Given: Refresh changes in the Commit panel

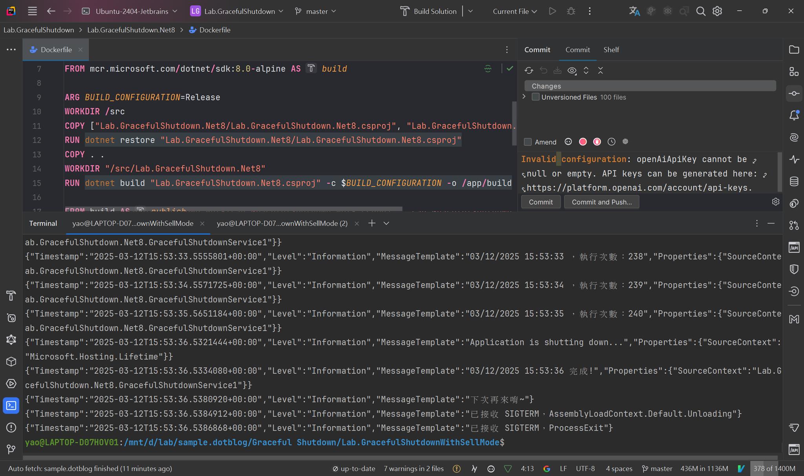Looking at the screenshot, I should [x=529, y=70].
